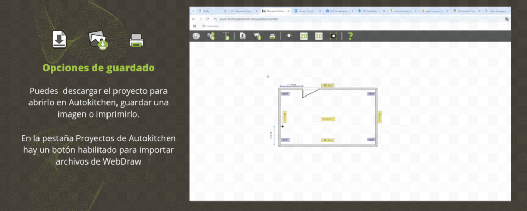Click the new room cube icon
Image resolution: width=527 pixels, height=211 pixels.
point(197,36)
